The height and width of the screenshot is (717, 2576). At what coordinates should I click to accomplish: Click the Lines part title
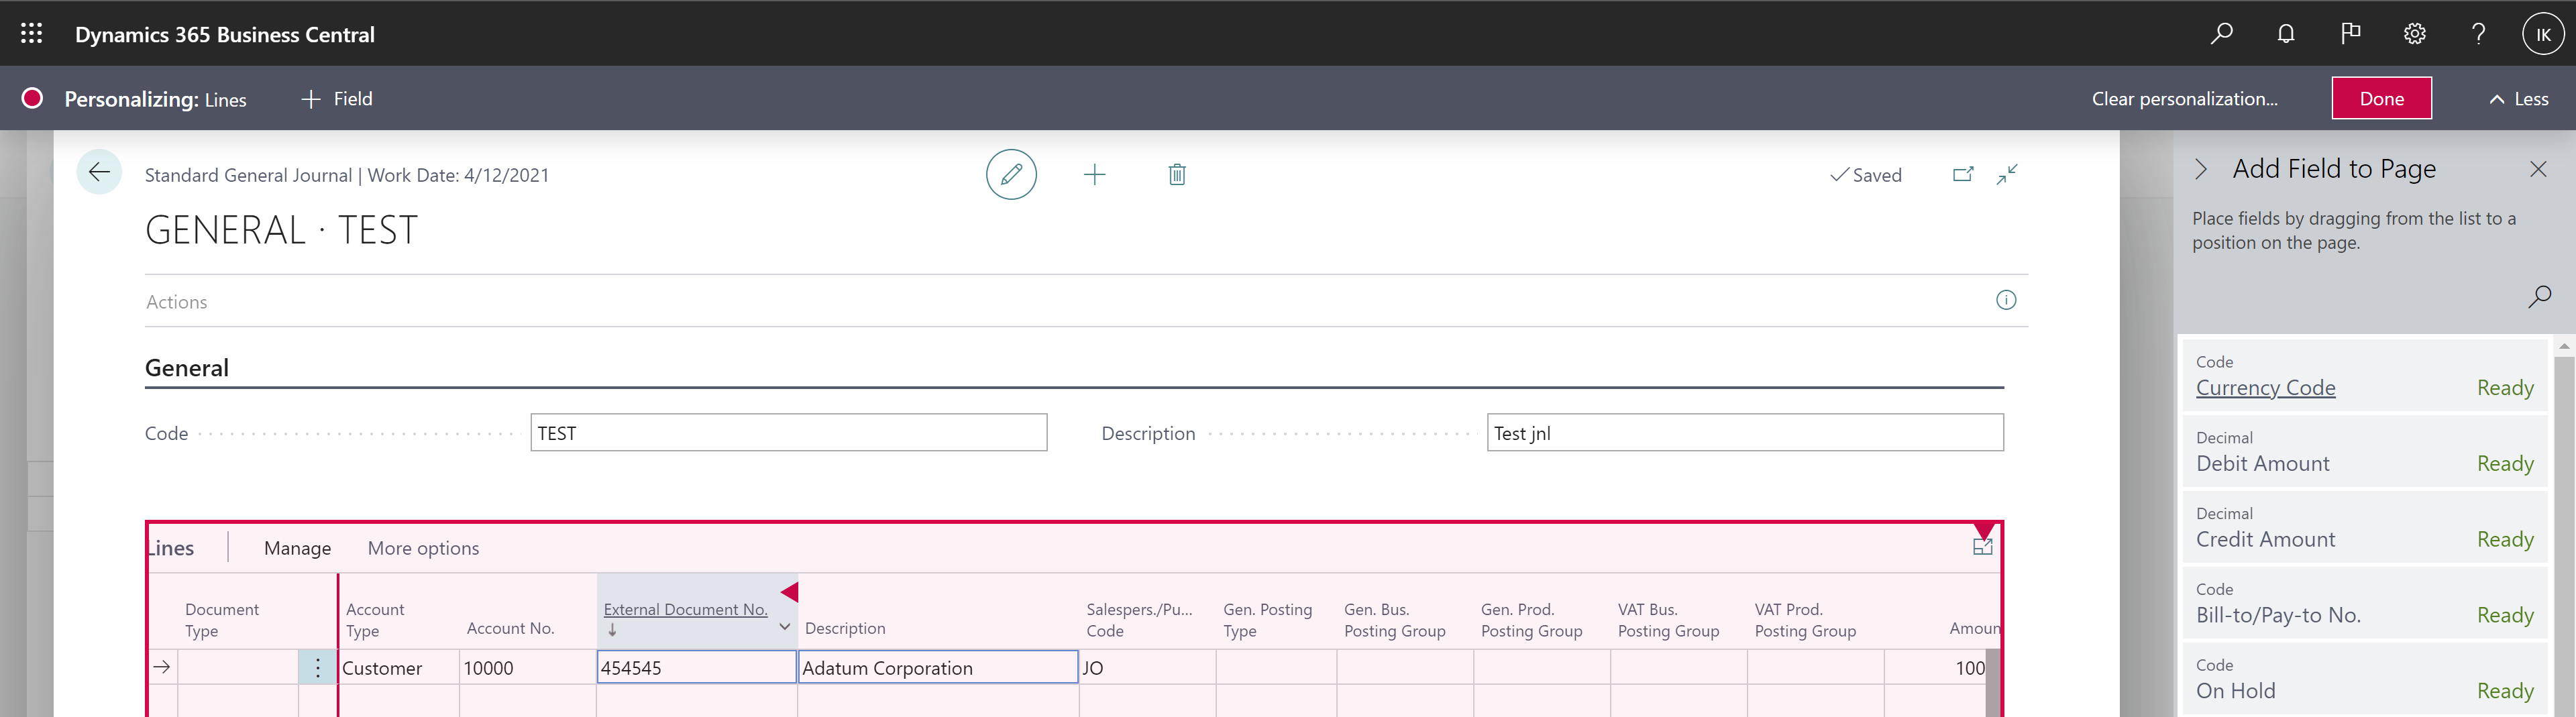pyautogui.click(x=171, y=548)
